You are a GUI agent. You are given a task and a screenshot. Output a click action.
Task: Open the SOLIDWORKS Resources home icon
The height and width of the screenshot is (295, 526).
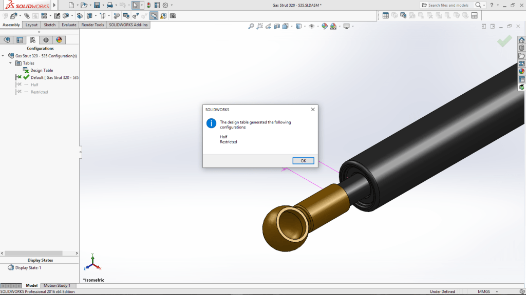pos(522,40)
